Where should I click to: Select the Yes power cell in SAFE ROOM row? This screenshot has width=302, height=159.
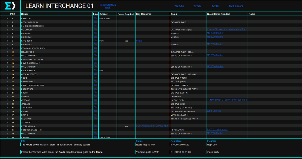pos(126,41)
